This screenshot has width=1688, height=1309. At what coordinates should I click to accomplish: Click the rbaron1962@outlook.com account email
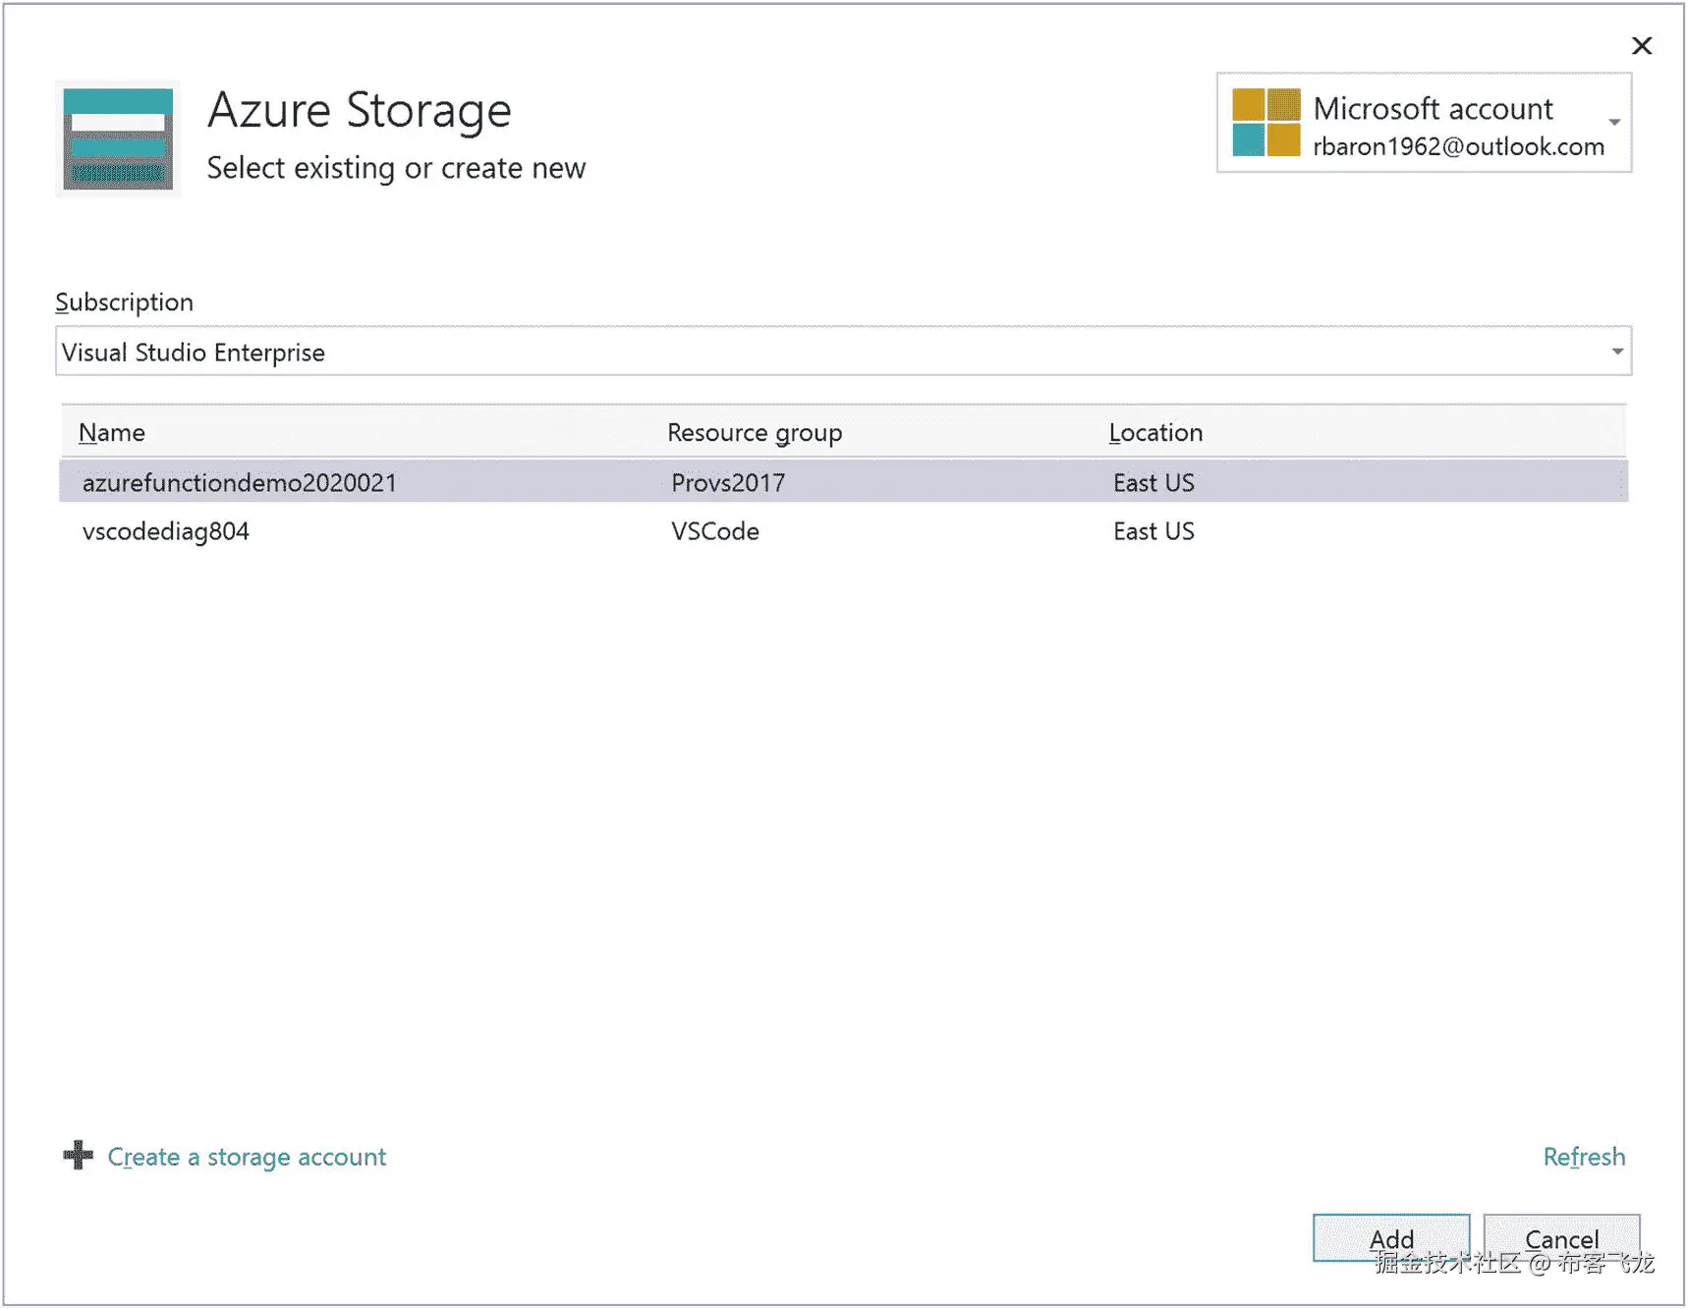(1458, 147)
